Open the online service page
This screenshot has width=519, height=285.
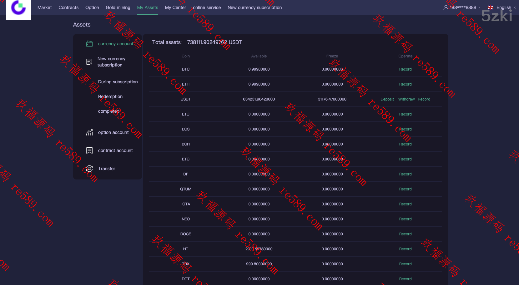pyautogui.click(x=207, y=7)
